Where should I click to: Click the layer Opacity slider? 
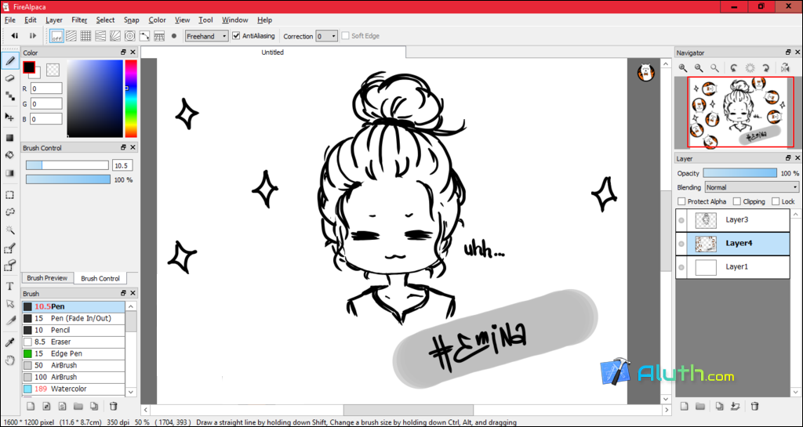[x=740, y=173]
